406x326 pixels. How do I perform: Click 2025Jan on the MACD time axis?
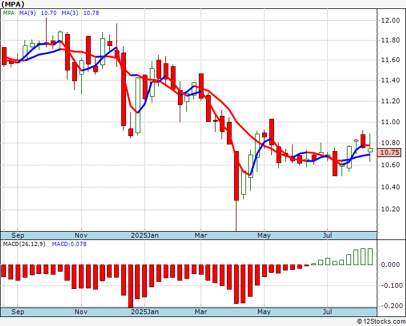pyautogui.click(x=144, y=312)
